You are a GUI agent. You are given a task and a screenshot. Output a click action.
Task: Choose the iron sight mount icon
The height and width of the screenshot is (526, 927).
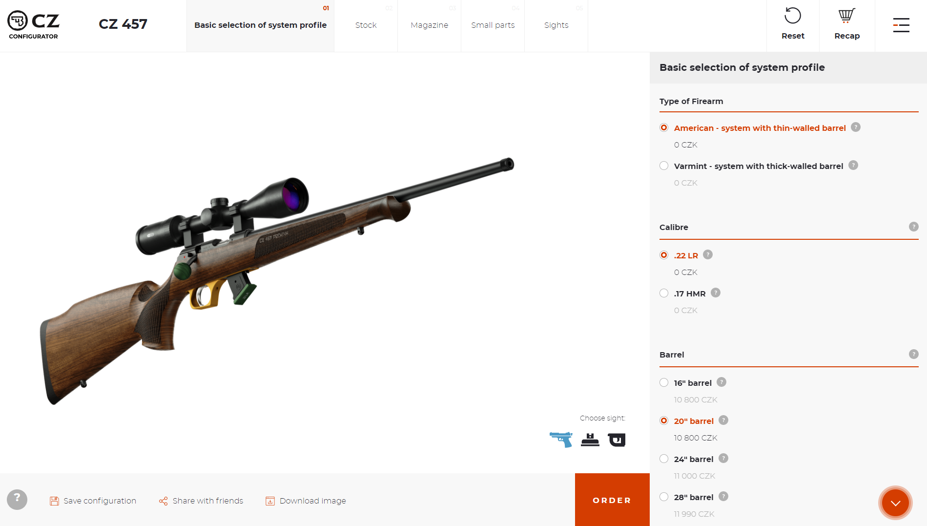[x=590, y=440]
